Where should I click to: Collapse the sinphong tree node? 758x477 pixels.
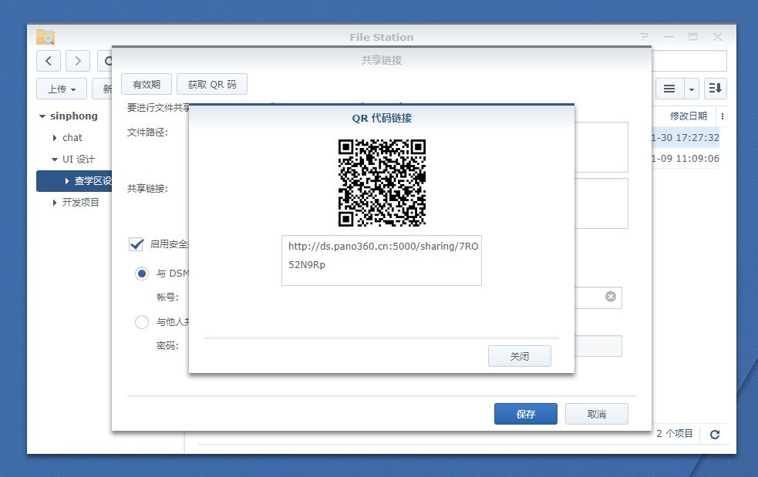(x=42, y=116)
